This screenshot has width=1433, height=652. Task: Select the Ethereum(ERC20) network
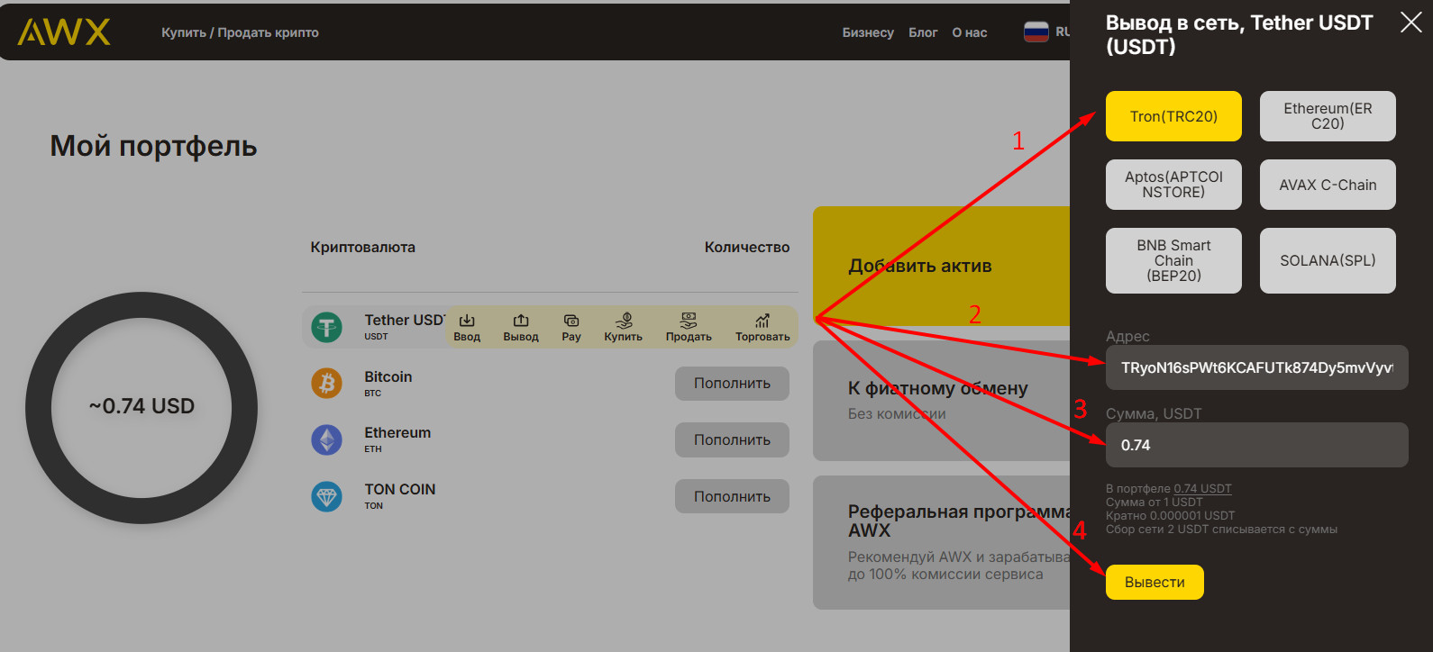[x=1328, y=116]
